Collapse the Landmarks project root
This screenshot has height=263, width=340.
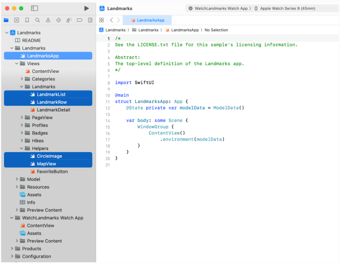coord(7,33)
